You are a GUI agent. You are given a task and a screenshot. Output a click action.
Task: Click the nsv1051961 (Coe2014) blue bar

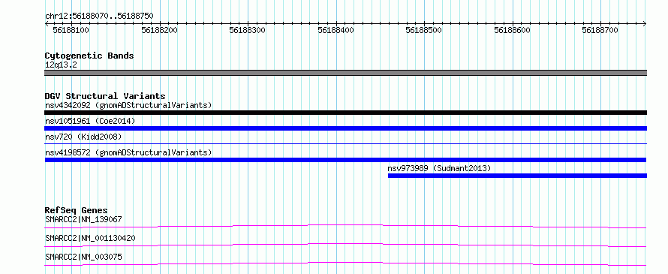[x=345, y=128]
